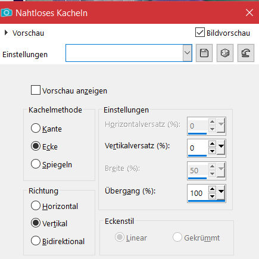This screenshot has width=259, height=259.
Task: Click the blue slider bar under Übergang
Action: click(207, 201)
